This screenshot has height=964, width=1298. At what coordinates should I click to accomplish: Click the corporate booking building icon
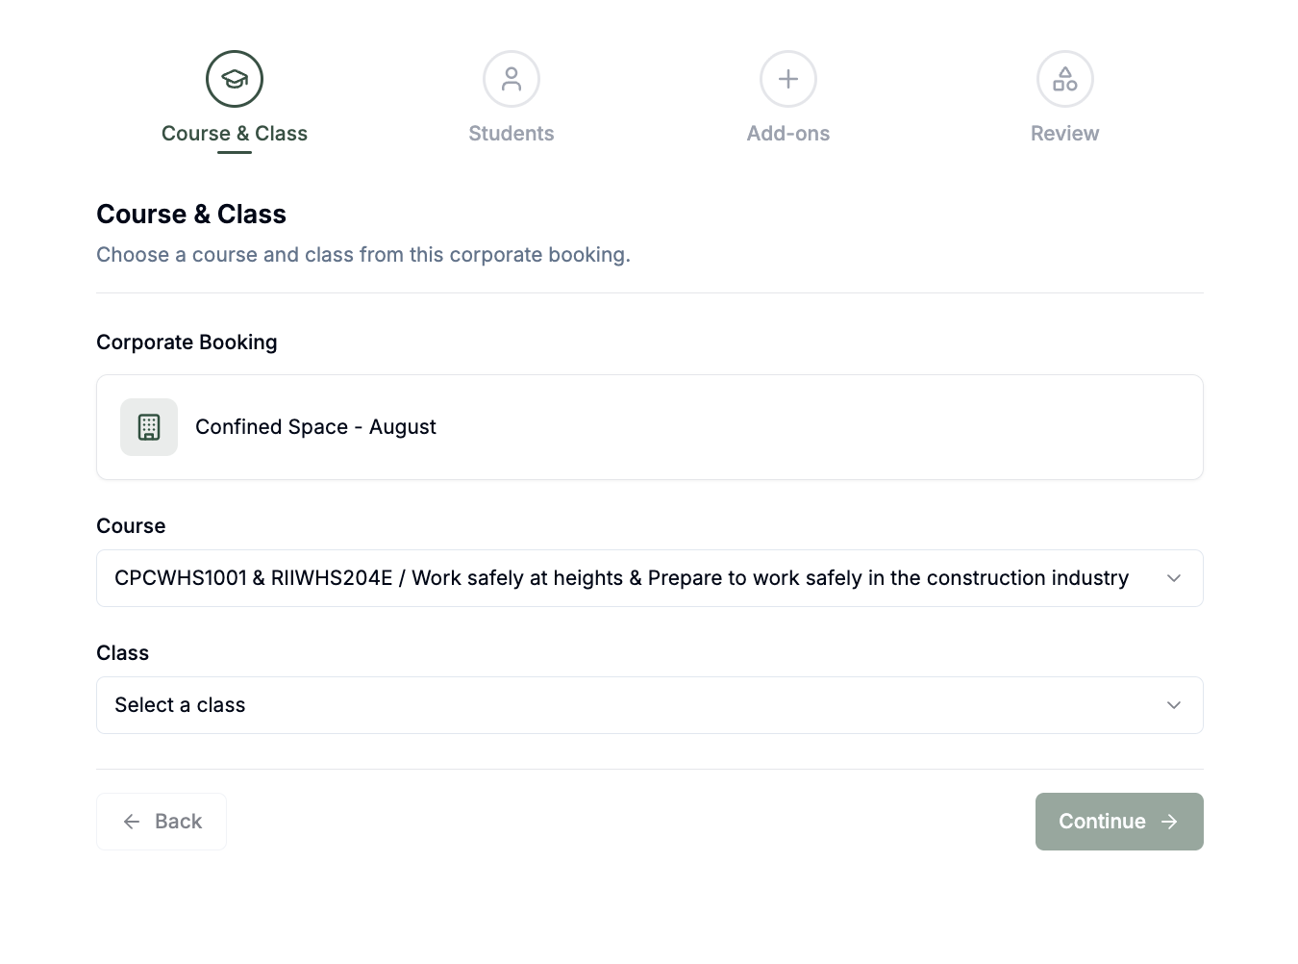[149, 427]
